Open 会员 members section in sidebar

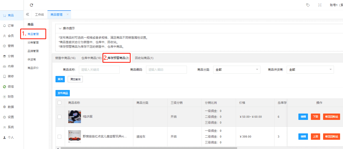click(x=11, y=36)
